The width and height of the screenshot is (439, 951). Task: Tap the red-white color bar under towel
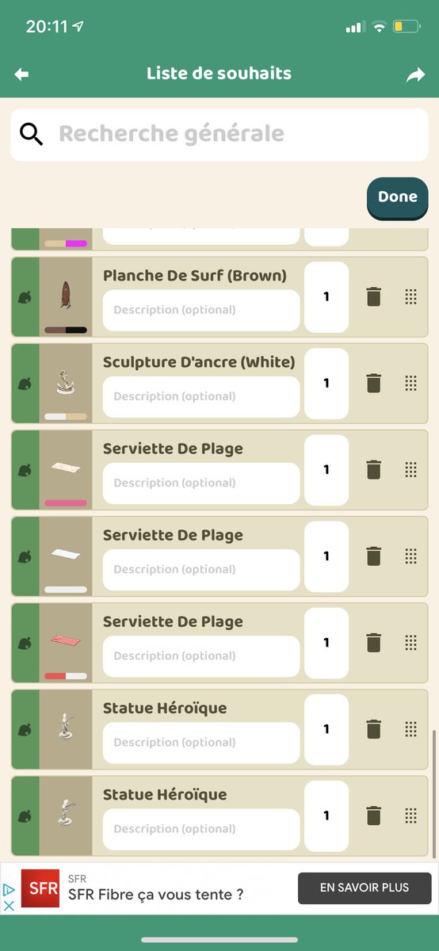[66, 676]
